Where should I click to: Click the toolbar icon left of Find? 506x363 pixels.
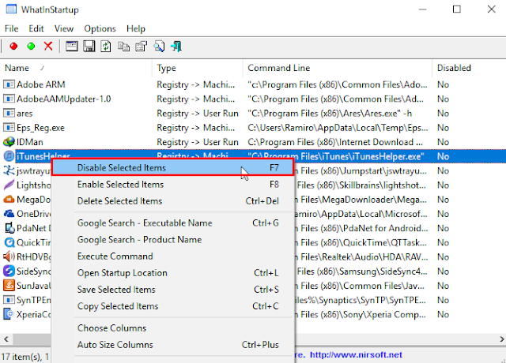[141, 47]
